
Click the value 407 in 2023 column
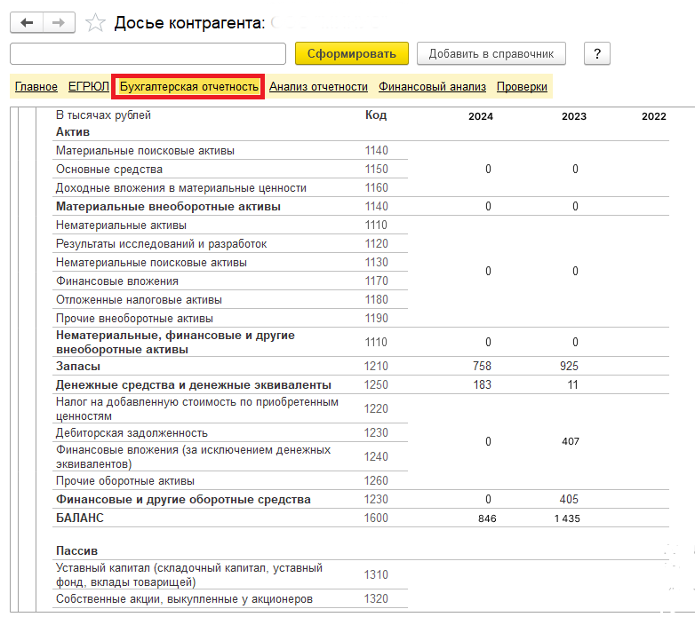point(571,441)
